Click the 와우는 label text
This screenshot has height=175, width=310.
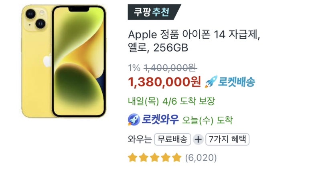140,139
